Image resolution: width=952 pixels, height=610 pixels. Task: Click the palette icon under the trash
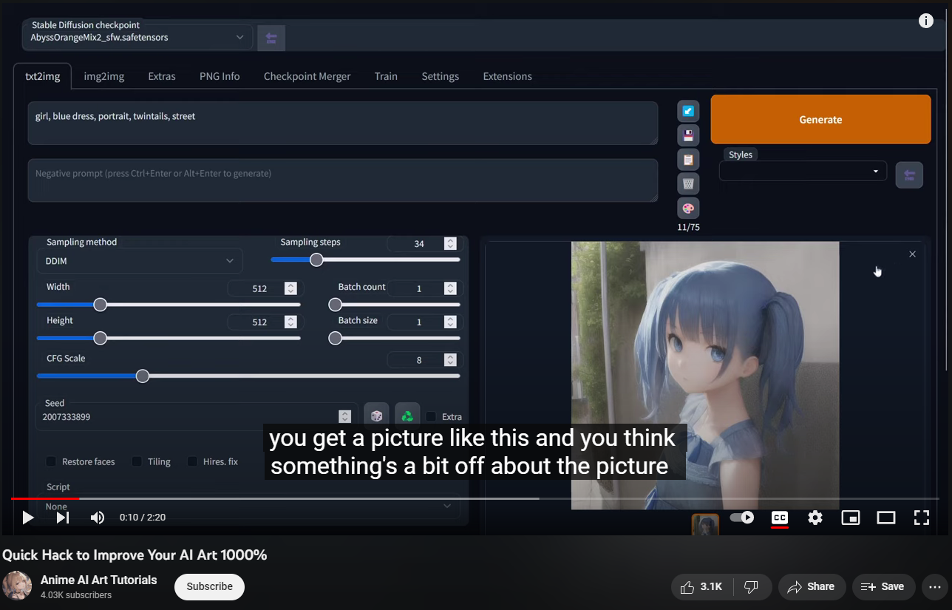coord(688,208)
